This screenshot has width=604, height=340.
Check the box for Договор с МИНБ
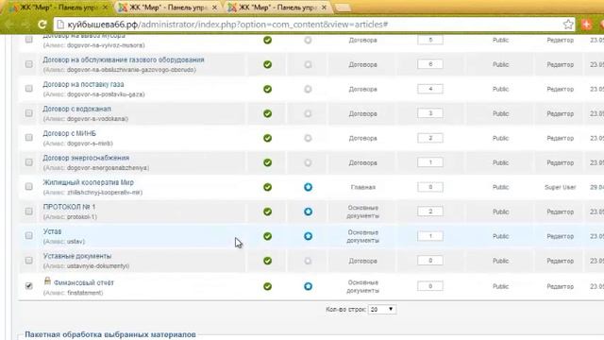point(29,138)
